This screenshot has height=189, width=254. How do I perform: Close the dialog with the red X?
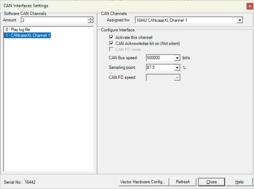click(249, 6)
